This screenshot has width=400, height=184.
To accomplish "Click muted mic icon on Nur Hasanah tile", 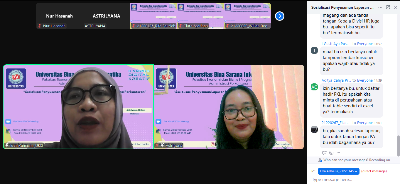I will point(40,26).
